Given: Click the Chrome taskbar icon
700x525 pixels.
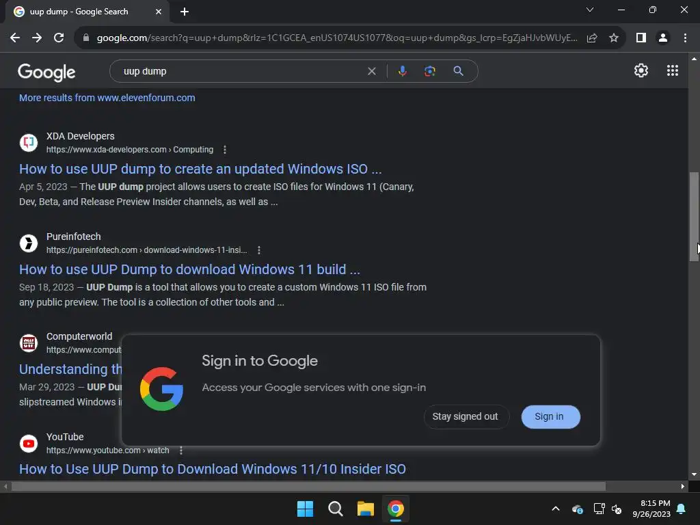Looking at the screenshot, I should [x=396, y=509].
